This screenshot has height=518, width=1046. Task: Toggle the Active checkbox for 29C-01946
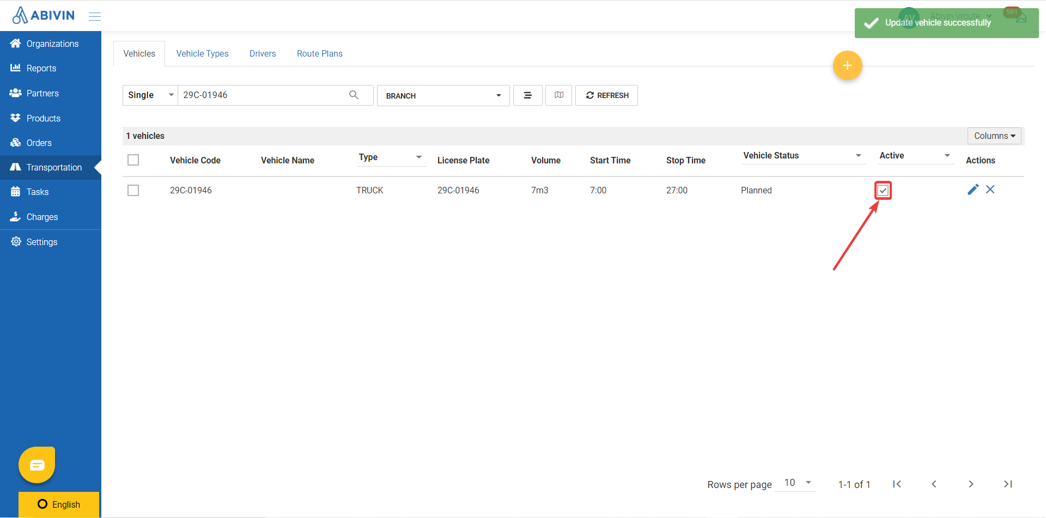[x=883, y=190]
